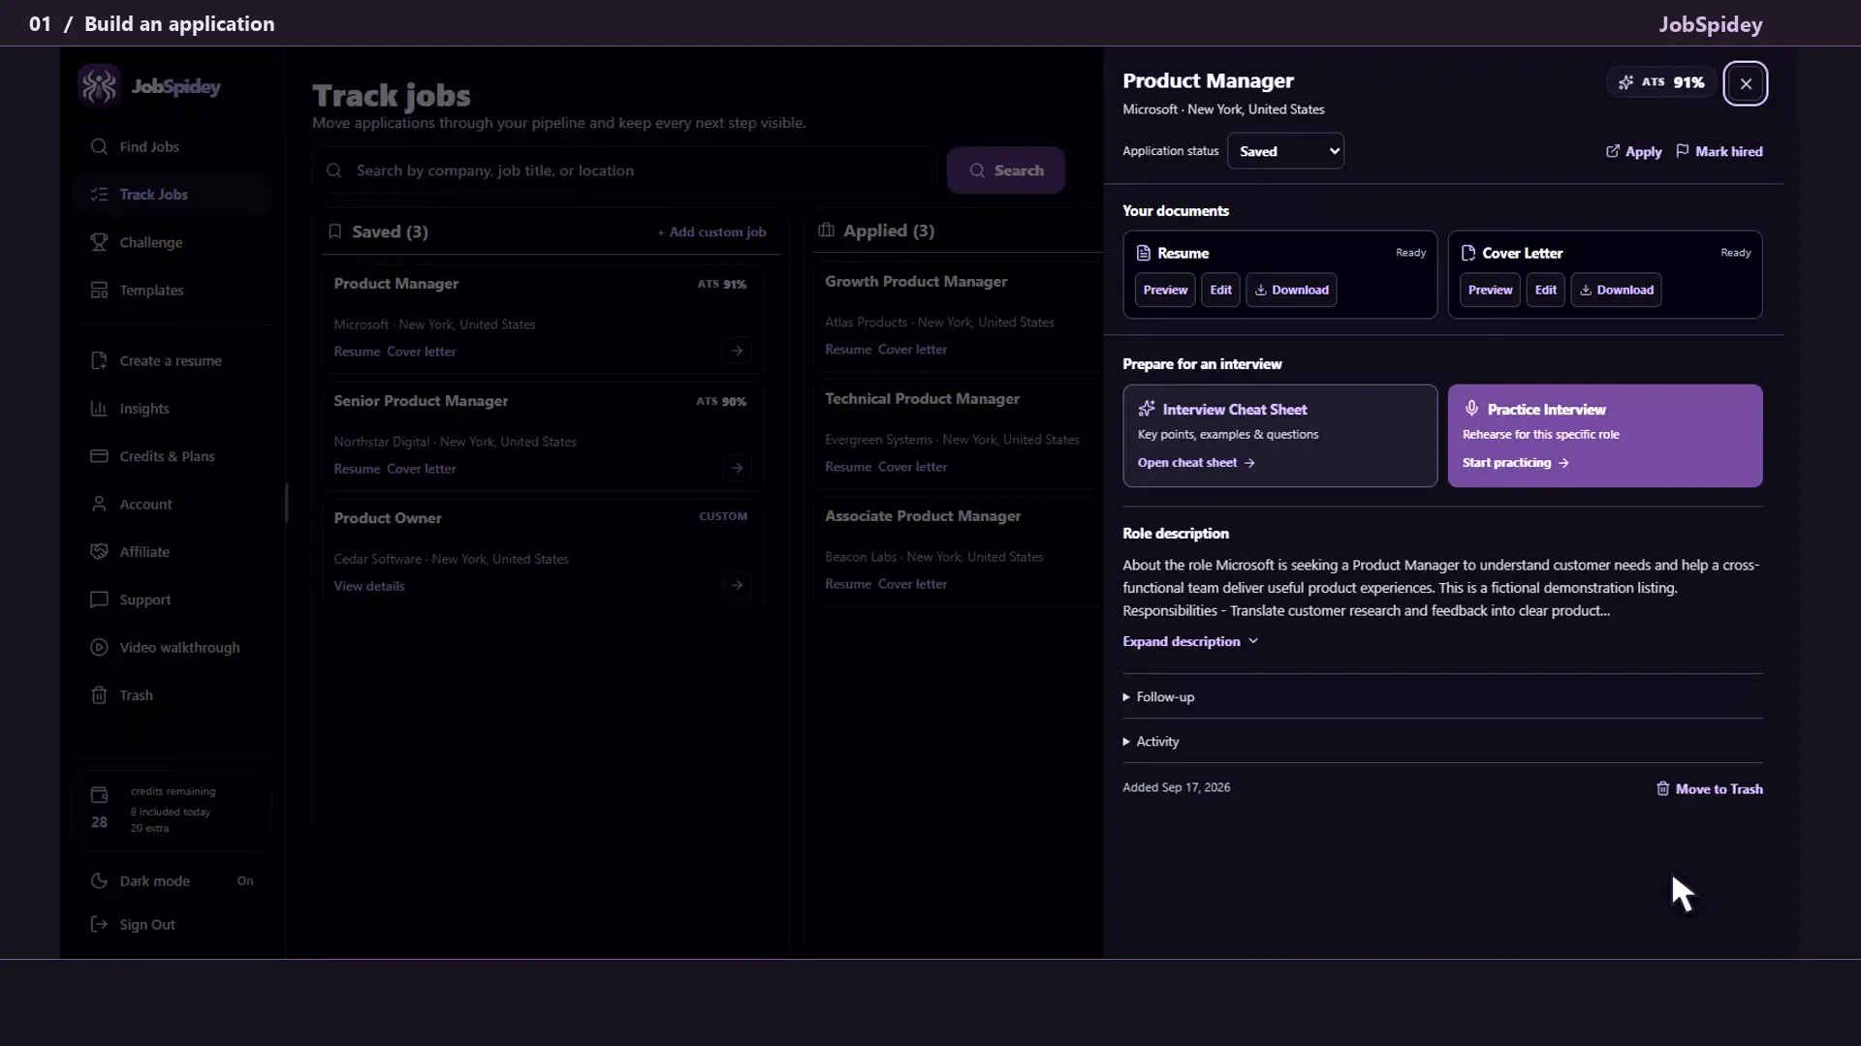Screen dimensions: 1861x1046
Task: Open arrow on Senior Product Manager card
Action: pyautogui.click(x=737, y=468)
